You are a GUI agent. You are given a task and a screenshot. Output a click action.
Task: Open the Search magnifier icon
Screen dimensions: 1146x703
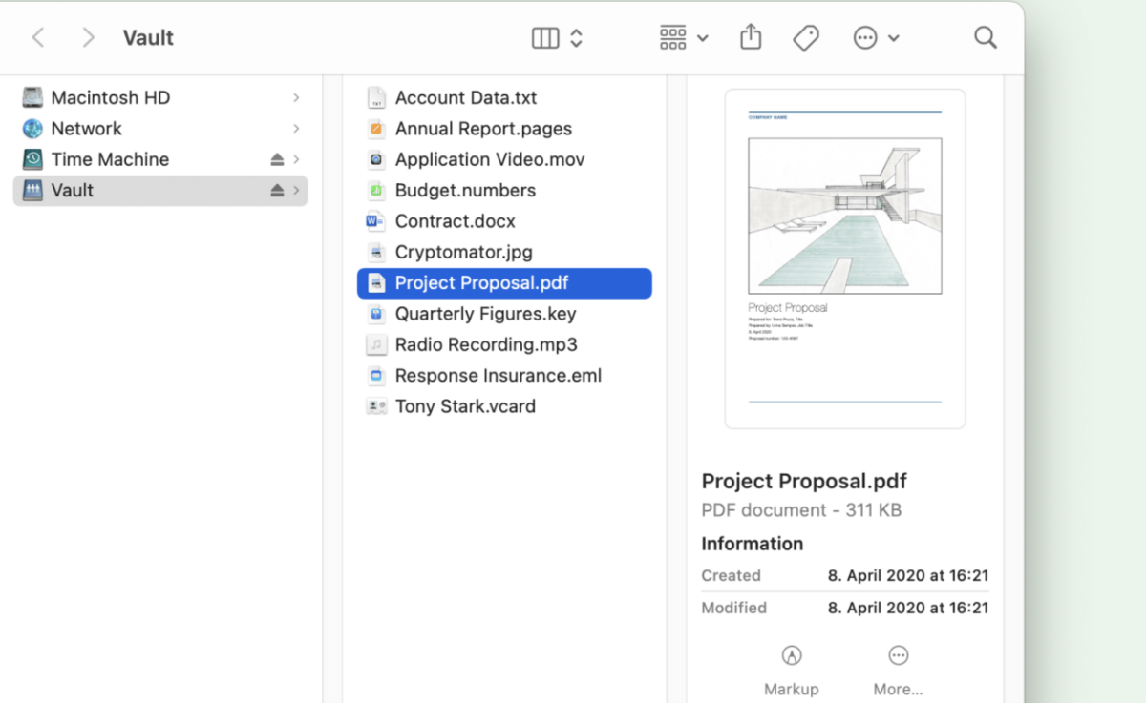pos(985,38)
